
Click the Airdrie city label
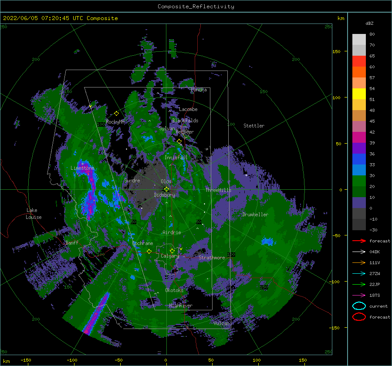[172, 232]
